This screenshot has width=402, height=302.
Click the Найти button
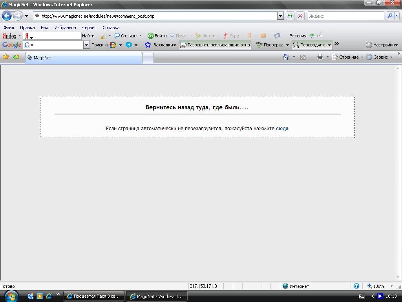pyautogui.click(x=88, y=36)
